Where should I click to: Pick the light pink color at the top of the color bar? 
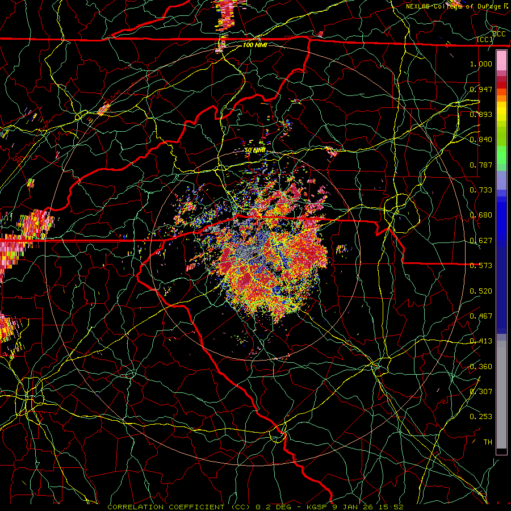[x=501, y=60]
